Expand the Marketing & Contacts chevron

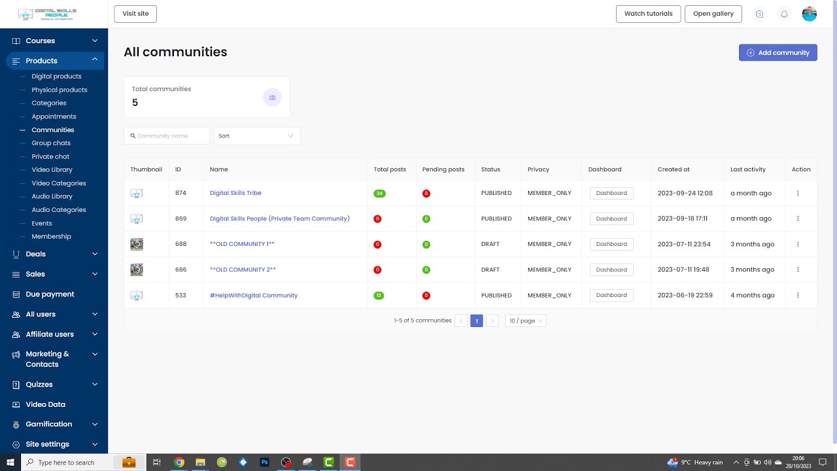click(x=95, y=354)
